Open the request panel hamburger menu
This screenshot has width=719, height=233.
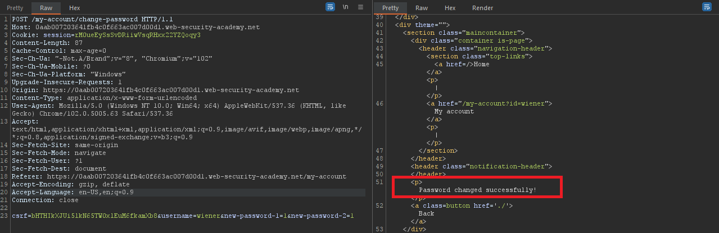click(x=360, y=7)
